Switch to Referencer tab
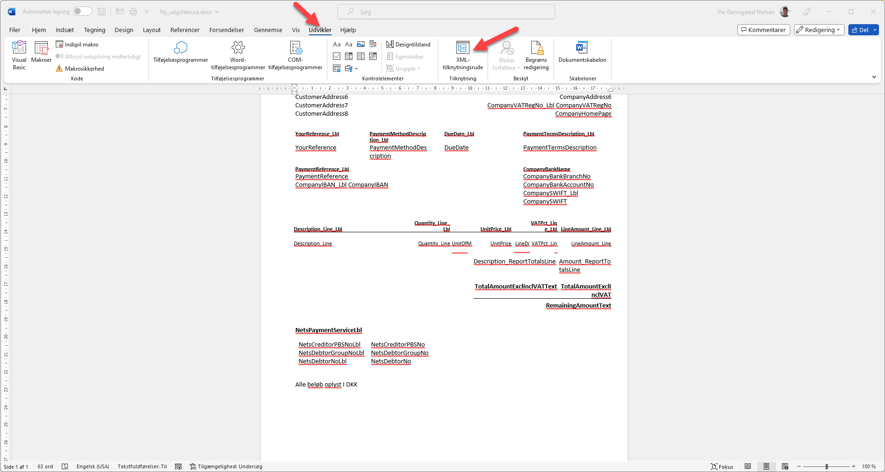Viewport: 885px width, 472px height. click(x=185, y=30)
